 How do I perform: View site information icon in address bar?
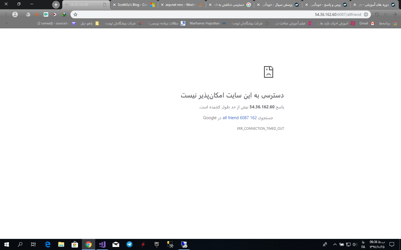point(366,14)
